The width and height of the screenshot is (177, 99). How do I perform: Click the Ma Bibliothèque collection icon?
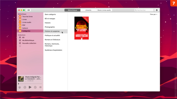(x=20, y=40)
